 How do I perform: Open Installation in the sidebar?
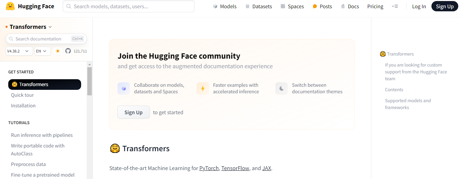(x=23, y=106)
